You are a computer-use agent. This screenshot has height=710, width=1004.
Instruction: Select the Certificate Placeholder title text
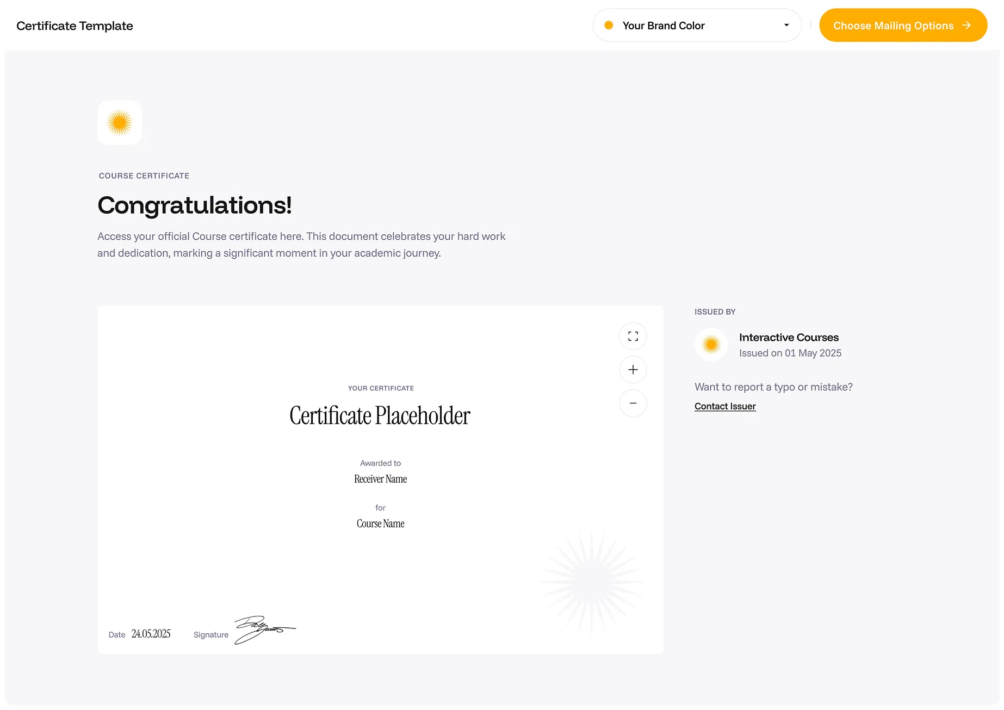point(380,416)
